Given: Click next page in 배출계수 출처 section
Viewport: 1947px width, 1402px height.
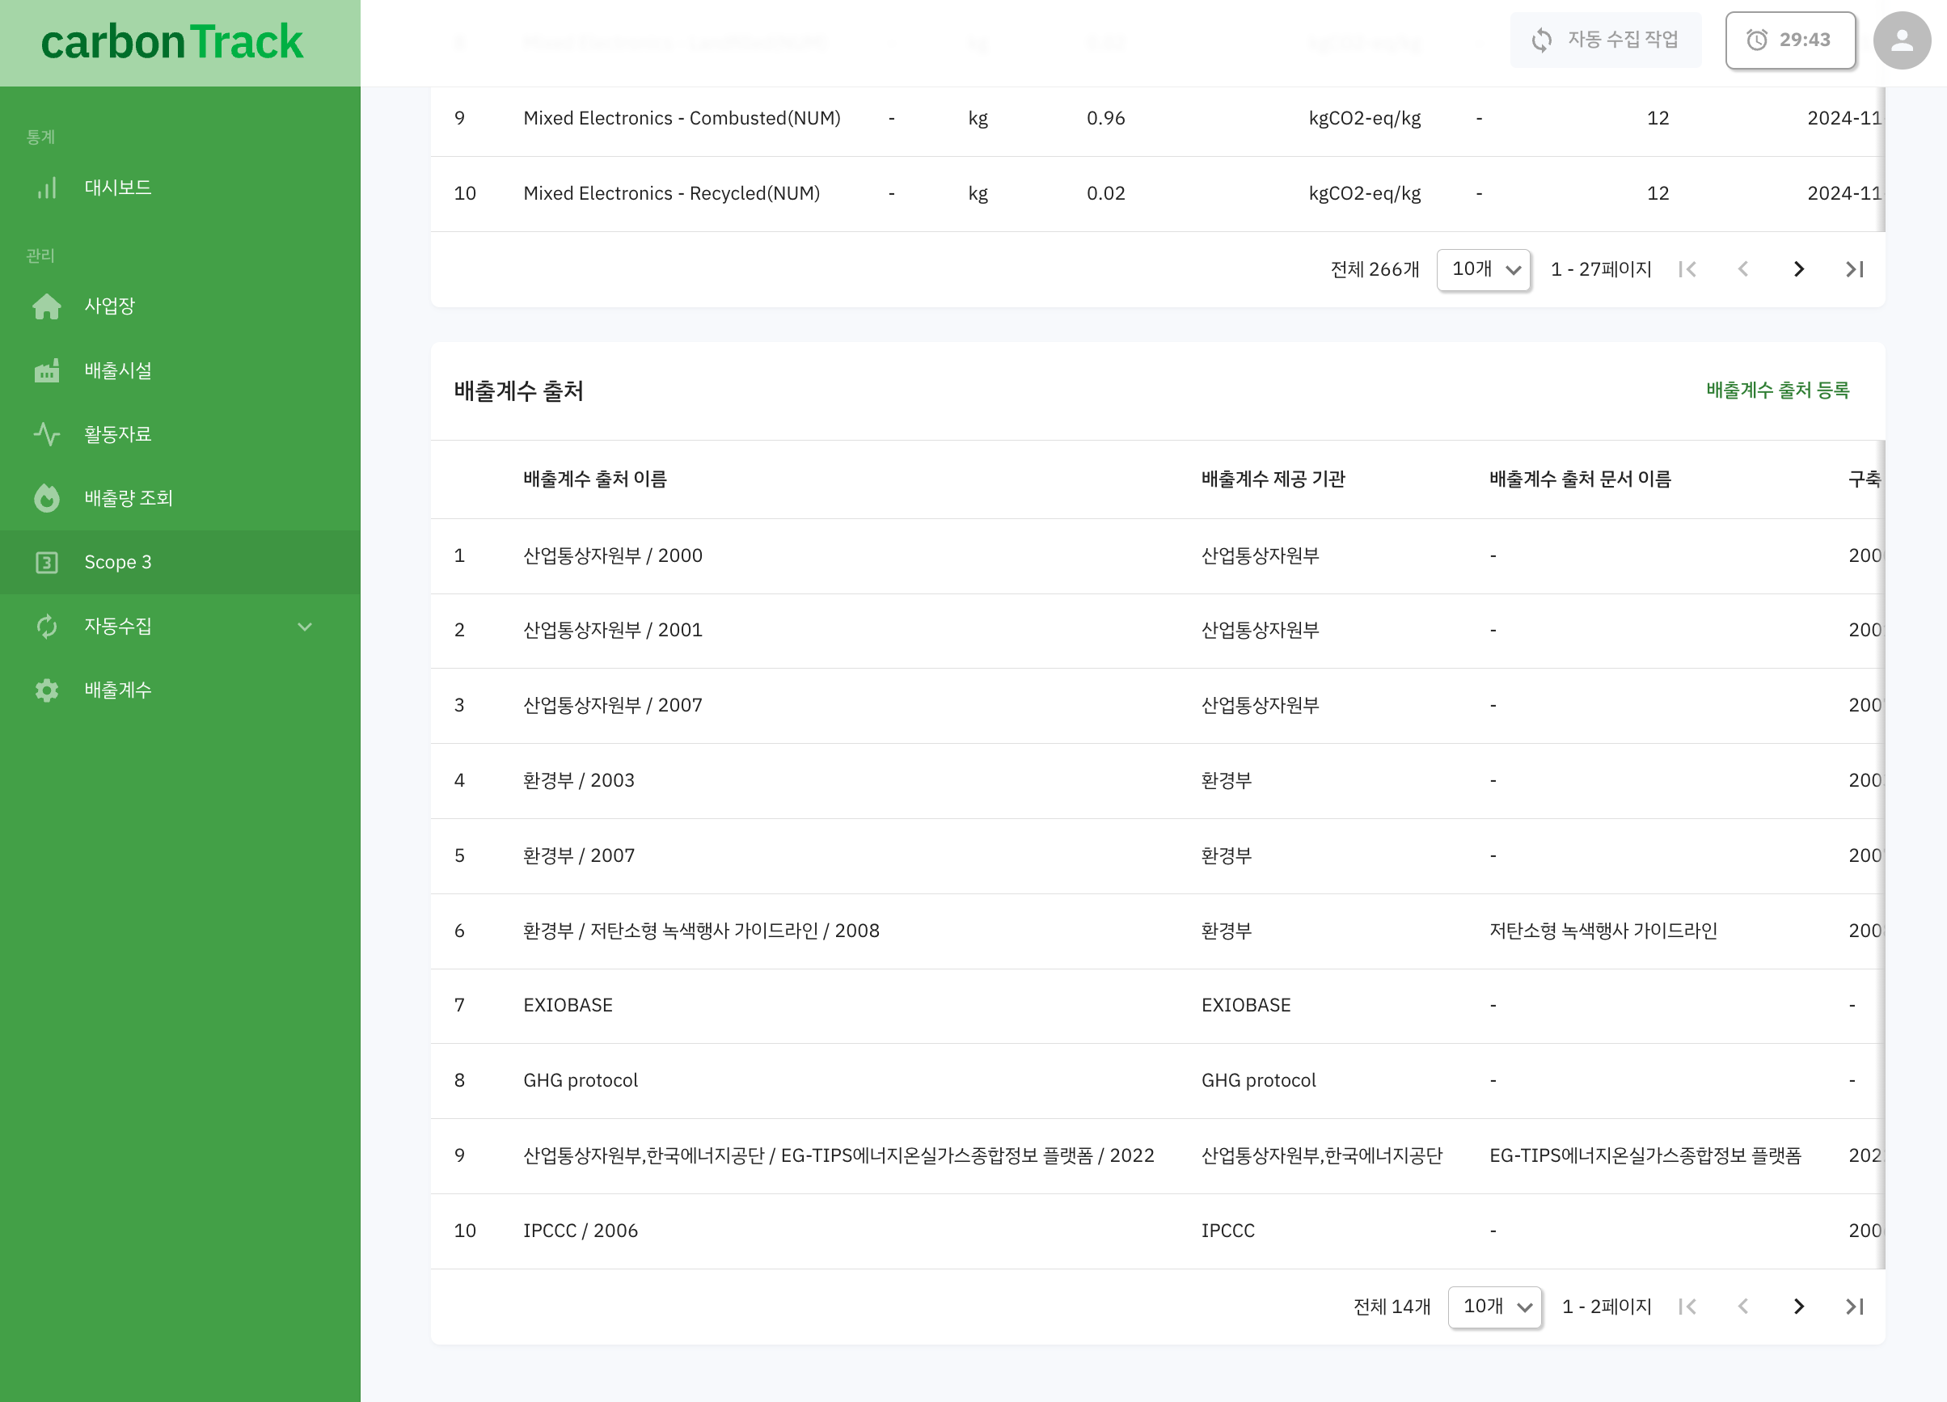Looking at the screenshot, I should click(1797, 1307).
